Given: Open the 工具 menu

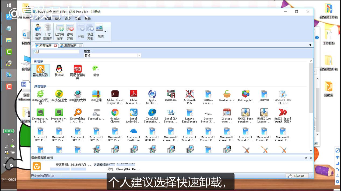Looking at the screenshot, I should (78, 18).
